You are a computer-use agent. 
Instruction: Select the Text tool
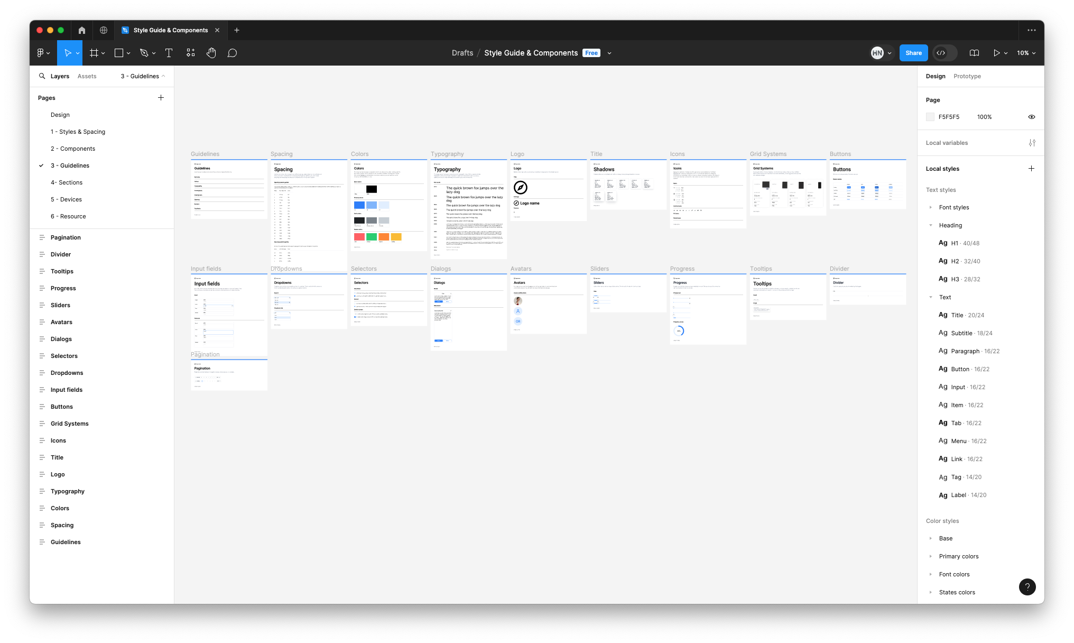(x=169, y=53)
